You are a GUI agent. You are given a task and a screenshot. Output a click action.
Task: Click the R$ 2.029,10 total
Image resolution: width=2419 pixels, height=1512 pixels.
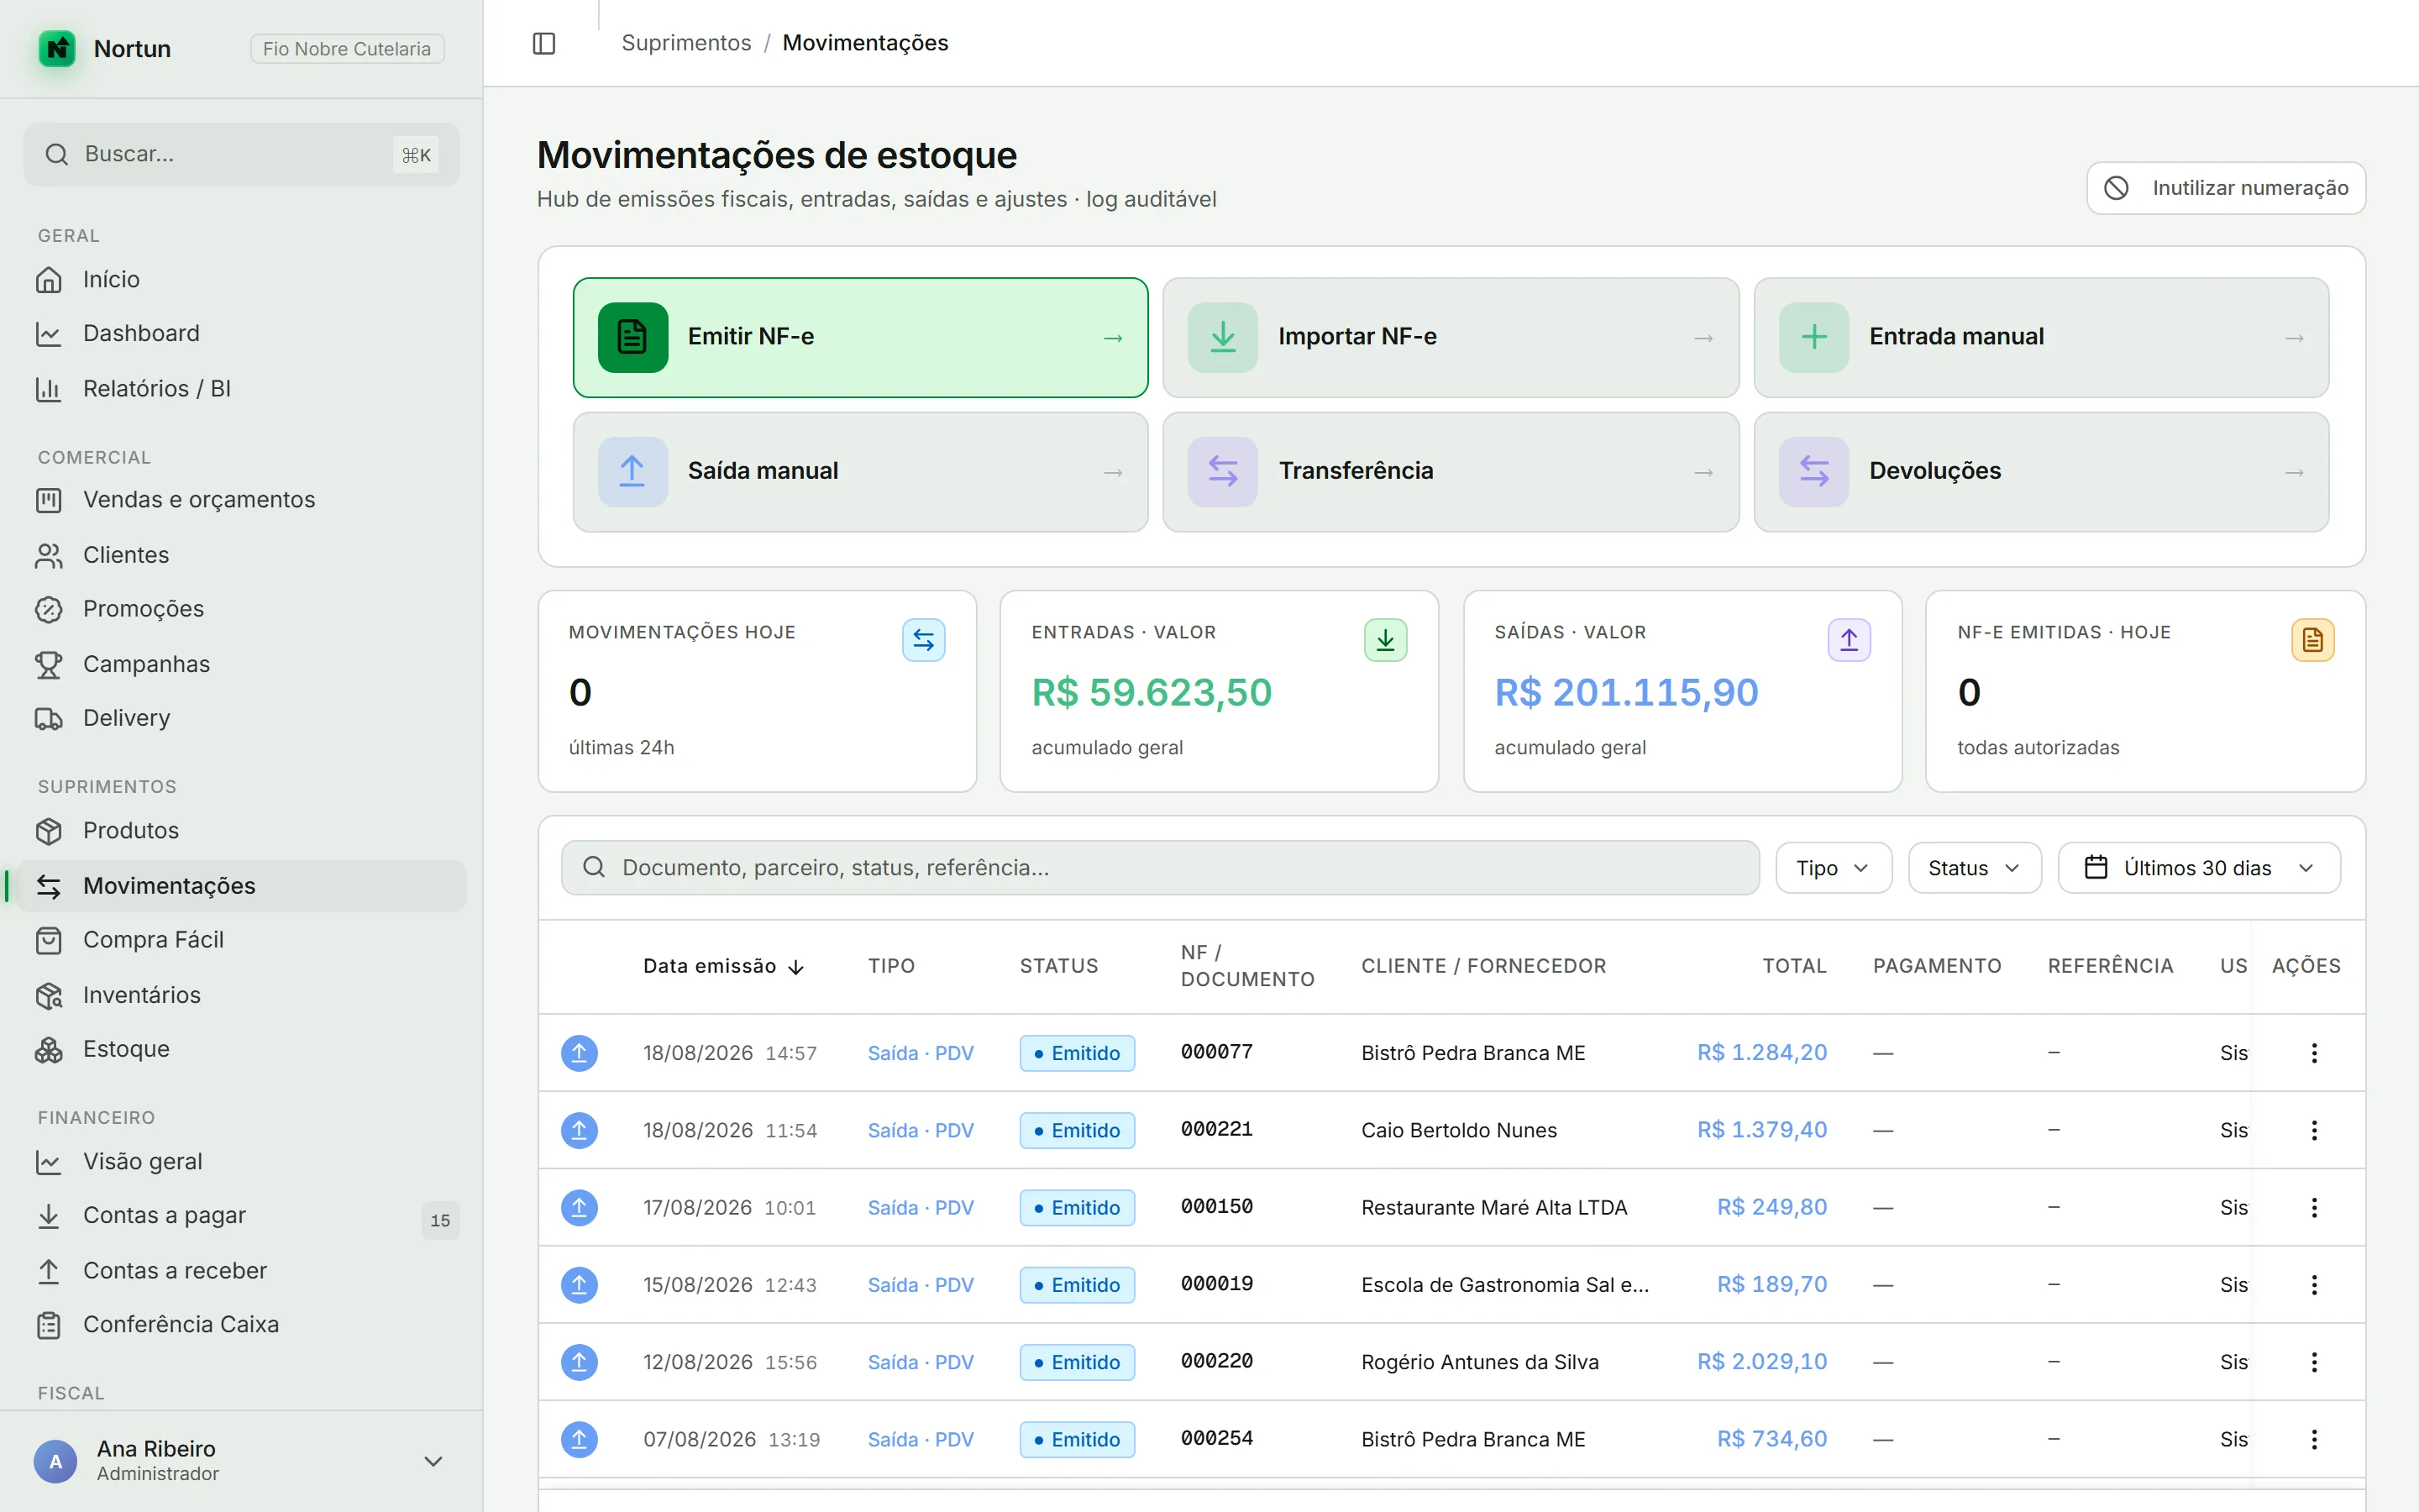pyautogui.click(x=1761, y=1361)
